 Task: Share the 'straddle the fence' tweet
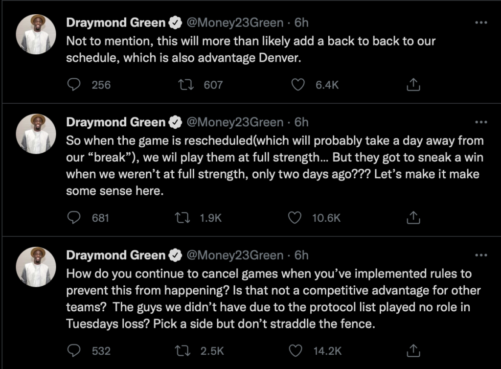click(x=413, y=350)
